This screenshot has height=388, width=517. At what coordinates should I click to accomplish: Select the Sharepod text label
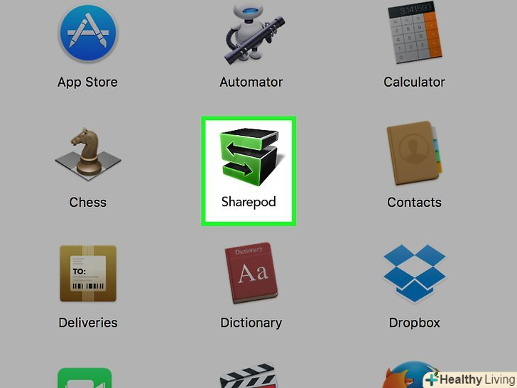pyautogui.click(x=249, y=202)
